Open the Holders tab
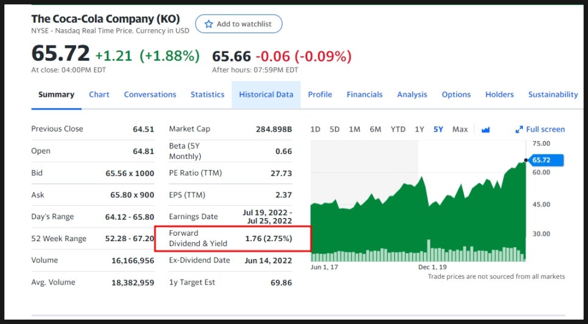 pos(500,94)
